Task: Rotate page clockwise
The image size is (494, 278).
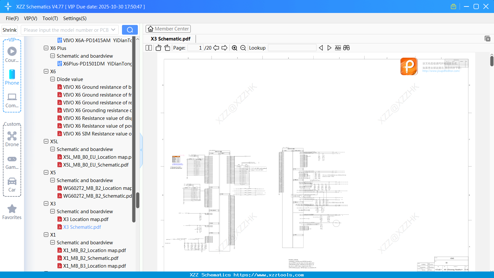Action: 167,48
